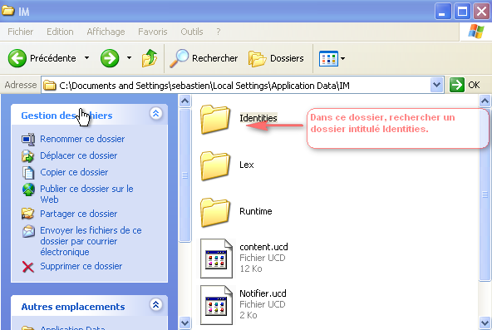Screen dimensions: 492x330
Task: Click the Notifier.ucd file name
Action: click(263, 293)
